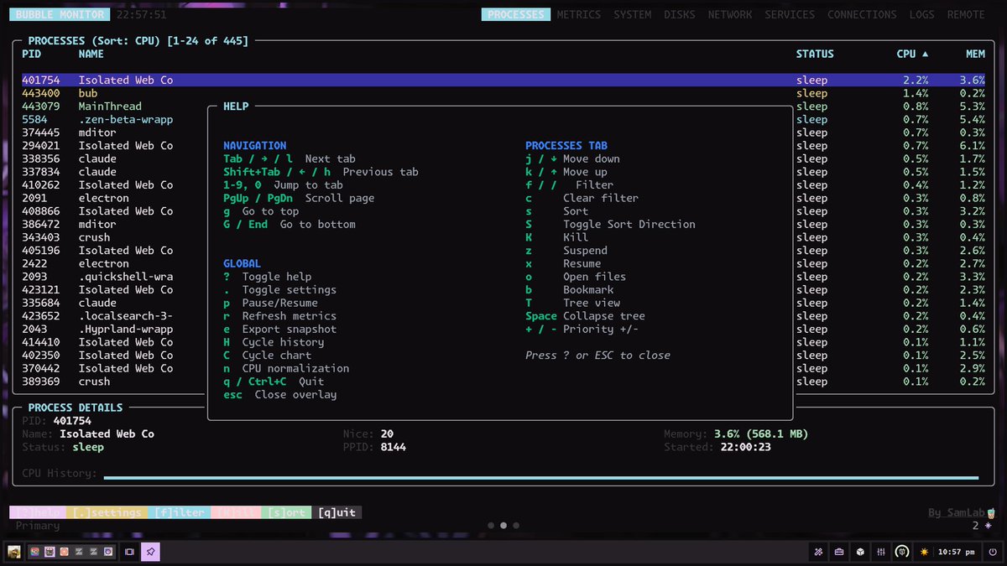The width and height of the screenshot is (1007, 566).
Task: Click "Toggle Sort Direction" in help overlay
Action: click(629, 224)
